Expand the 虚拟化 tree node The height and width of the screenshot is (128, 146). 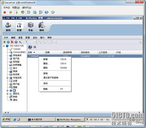pyautogui.click(x=7, y=94)
